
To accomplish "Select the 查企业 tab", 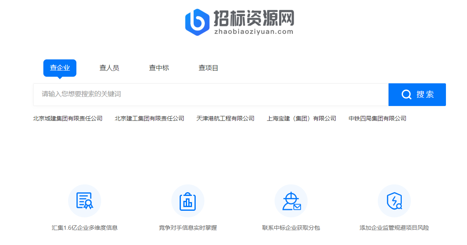I will pos(60,68).
